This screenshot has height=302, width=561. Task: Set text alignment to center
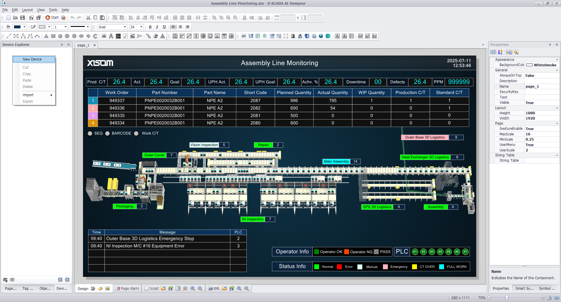coord(180,27)
